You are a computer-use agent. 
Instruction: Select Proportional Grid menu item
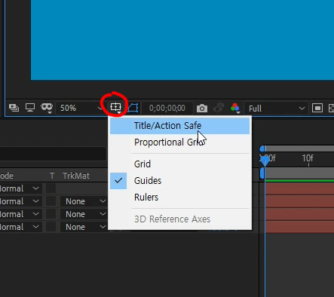coord(179,142)
